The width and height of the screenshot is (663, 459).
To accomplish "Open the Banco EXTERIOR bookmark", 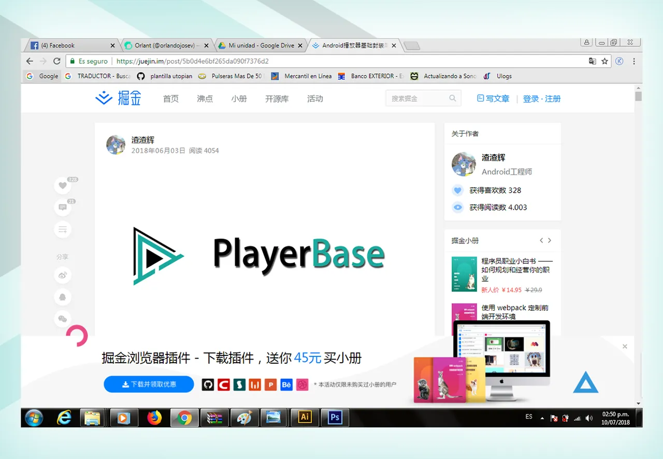I will (x=371, y=76).
